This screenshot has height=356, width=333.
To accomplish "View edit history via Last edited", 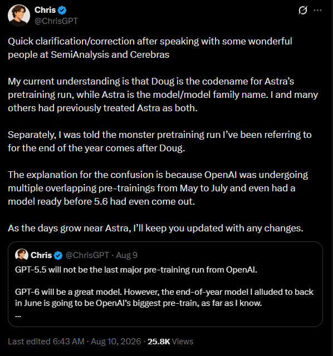I will coord(29,342).
